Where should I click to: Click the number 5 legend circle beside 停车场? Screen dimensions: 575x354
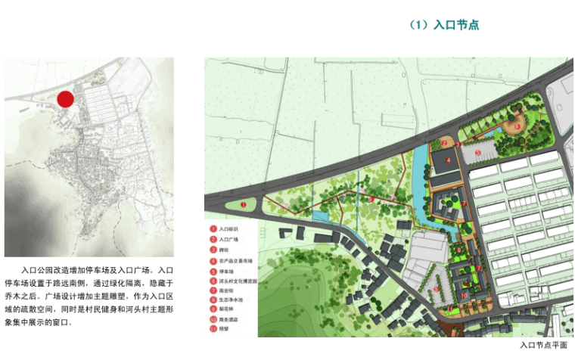pyautogui.click(x=213, y=270)
